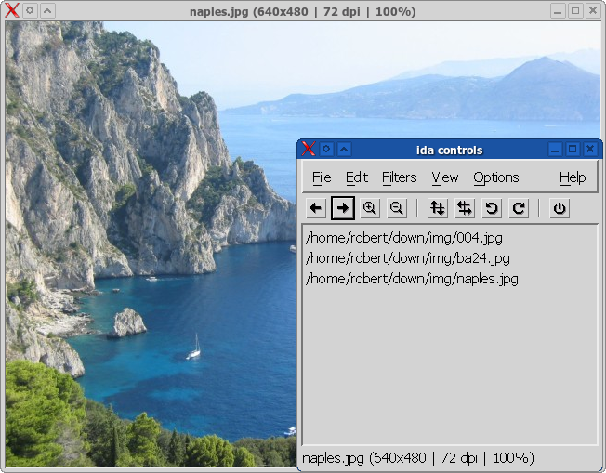Open the File menu
Screen dimensions: 606x473
pos(322,177)
